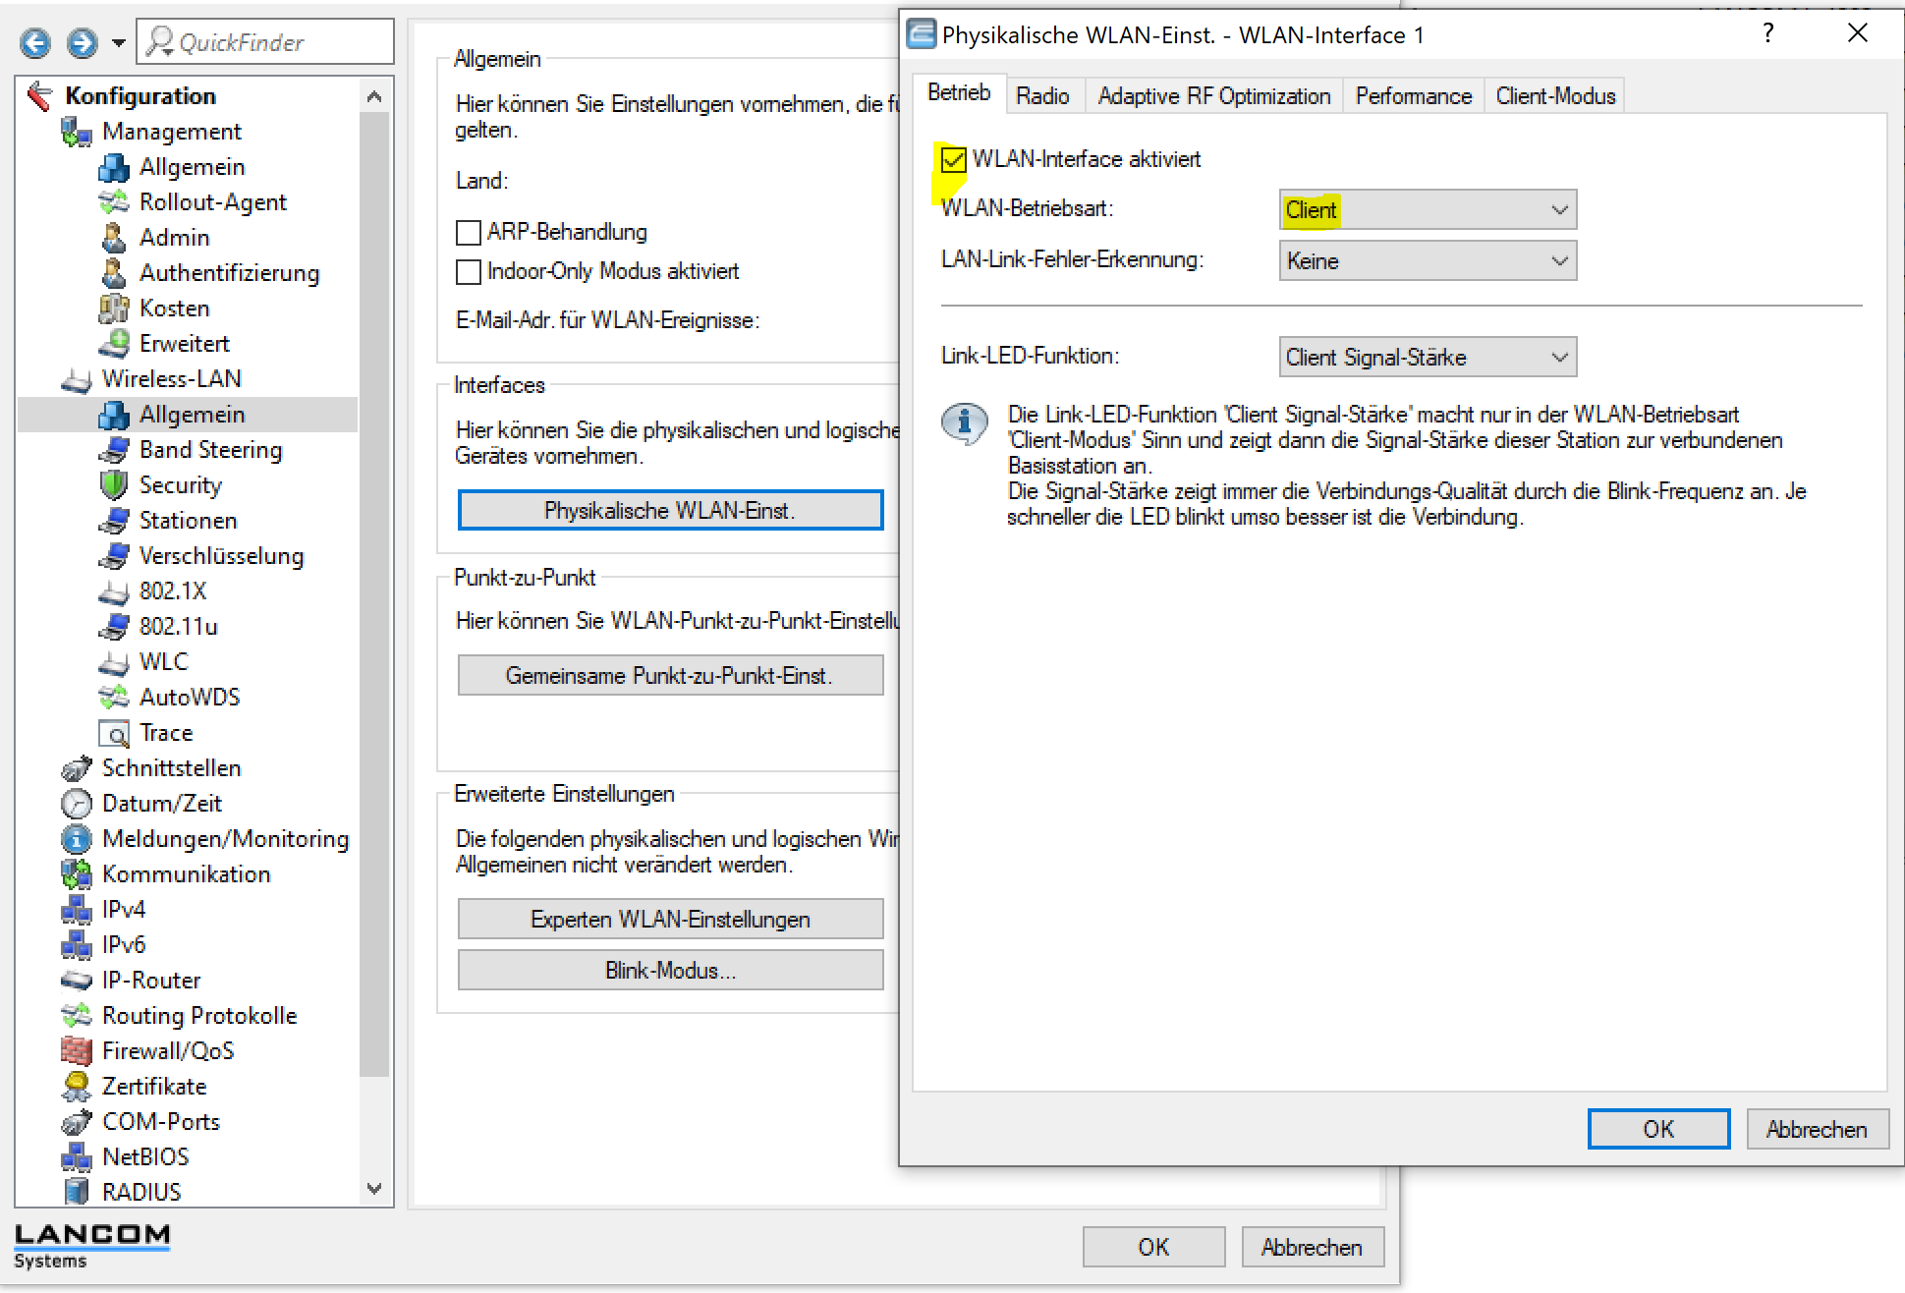This screenshot has width=1905, height=1293.
Task: Click Experten WLAN-Einstellungen button
Action: click(x=670, y=920)
